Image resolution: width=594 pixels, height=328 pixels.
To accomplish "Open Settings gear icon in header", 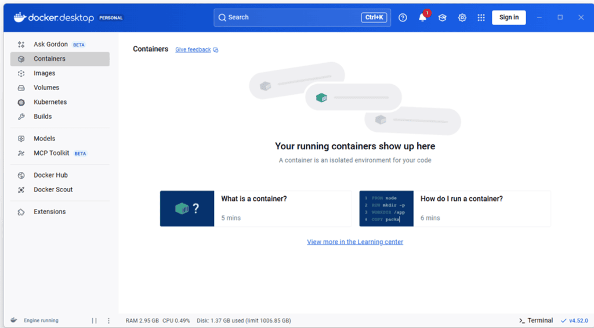I will [x=462, y=17].
